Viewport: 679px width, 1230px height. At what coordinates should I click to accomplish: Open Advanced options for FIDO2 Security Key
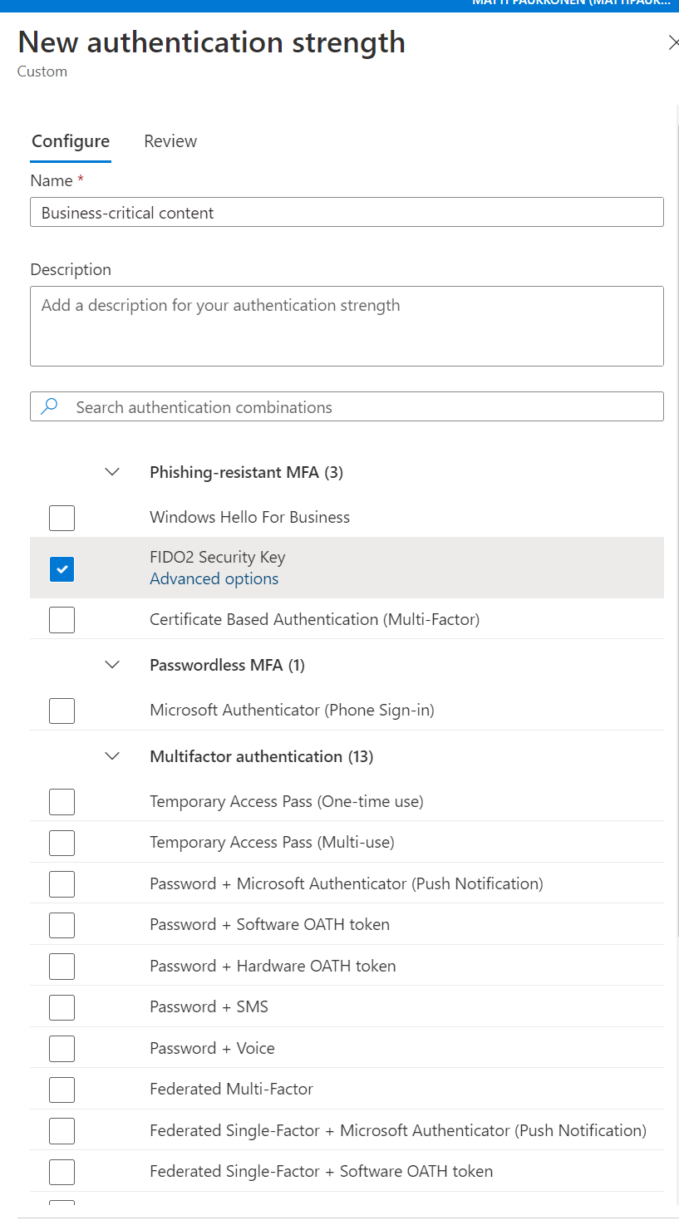214,578
